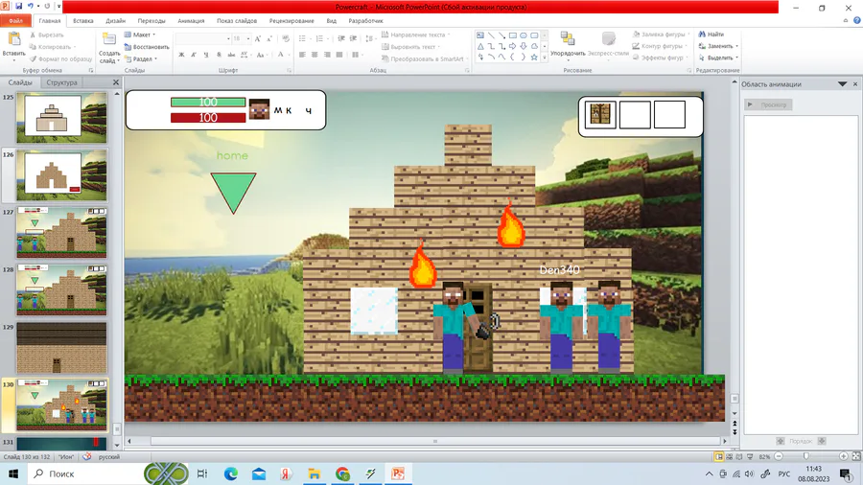Open Microsoft Edge from taskbar
This screenshot has height=485, width=863.
click(230, 473)
